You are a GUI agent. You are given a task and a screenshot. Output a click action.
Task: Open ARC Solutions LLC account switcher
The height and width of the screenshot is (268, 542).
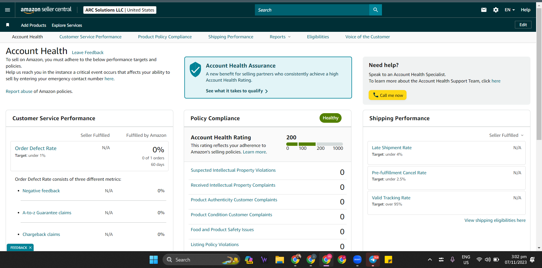coord(120,10)
